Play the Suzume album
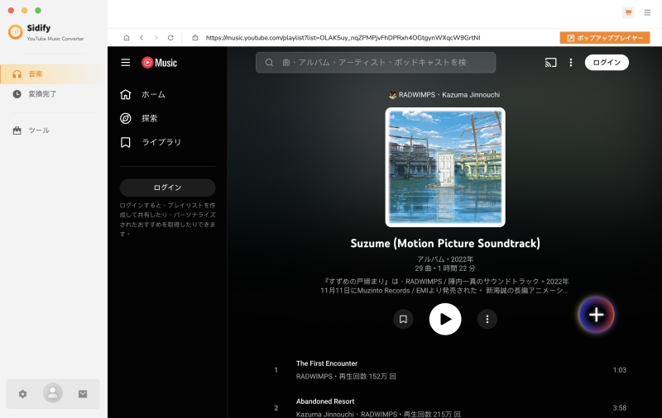Viewport: 662px width, 418px height. [x=445, y=319]
